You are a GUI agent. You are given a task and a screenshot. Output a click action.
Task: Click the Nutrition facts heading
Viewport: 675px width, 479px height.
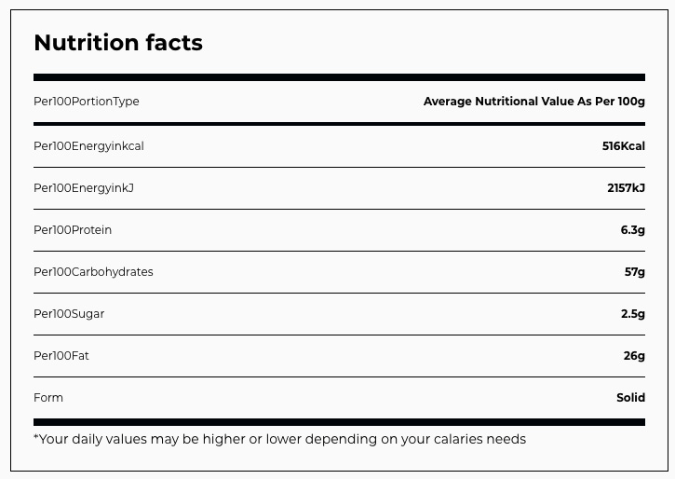tap(118, 43)
